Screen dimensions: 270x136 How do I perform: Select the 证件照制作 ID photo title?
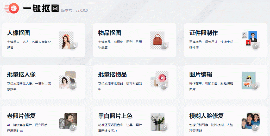point(204,33)
